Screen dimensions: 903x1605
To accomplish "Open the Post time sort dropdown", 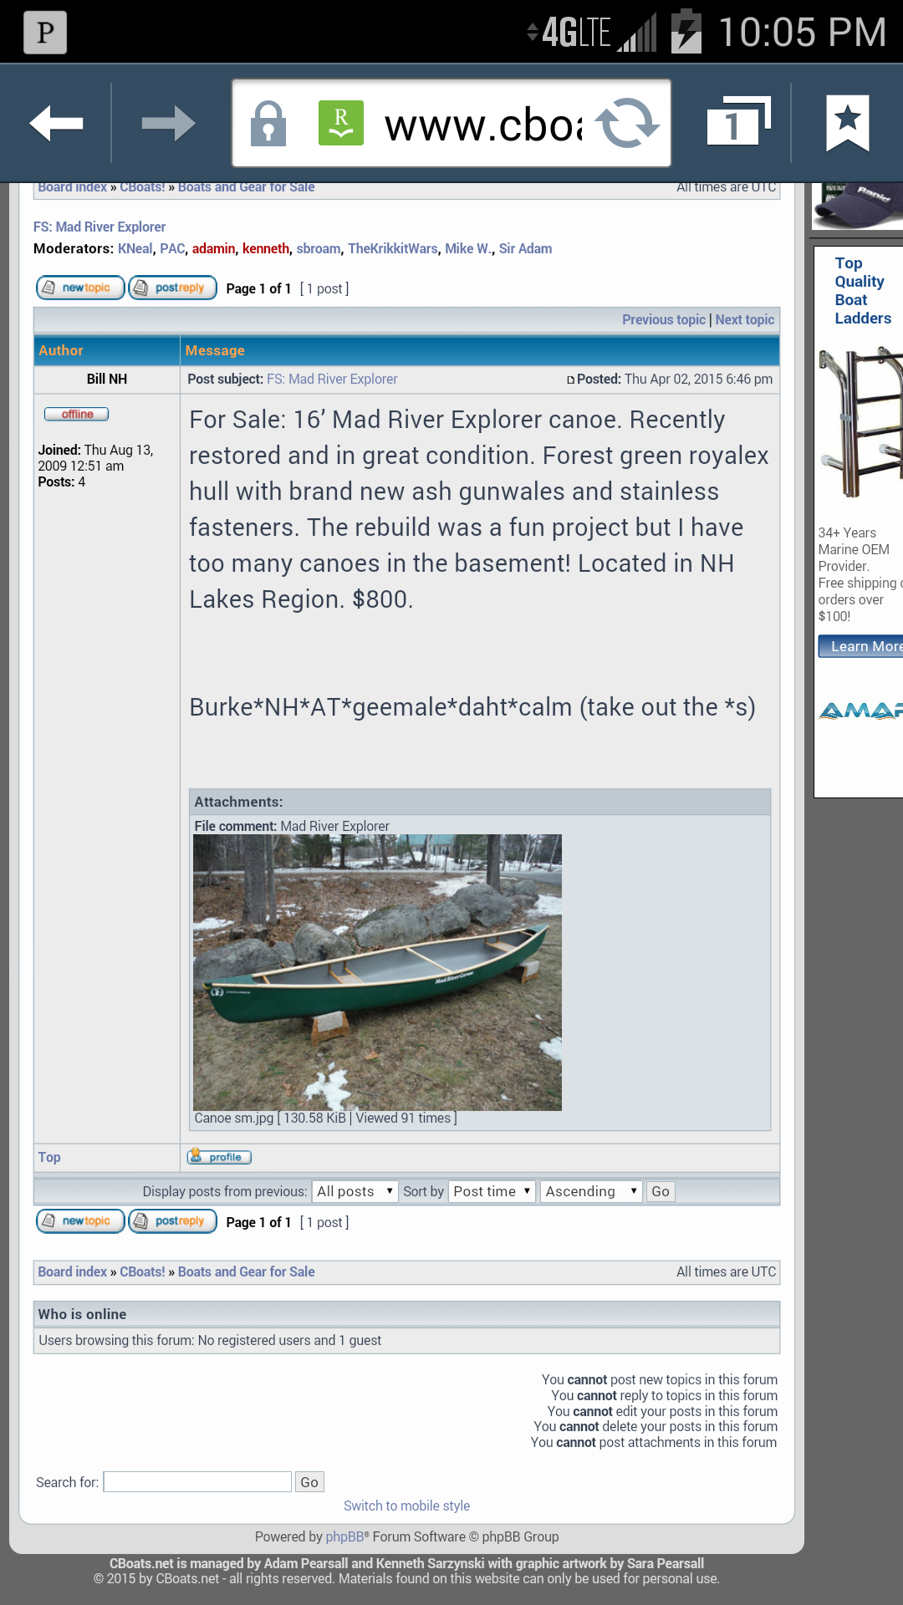I will coord(492,1191).
